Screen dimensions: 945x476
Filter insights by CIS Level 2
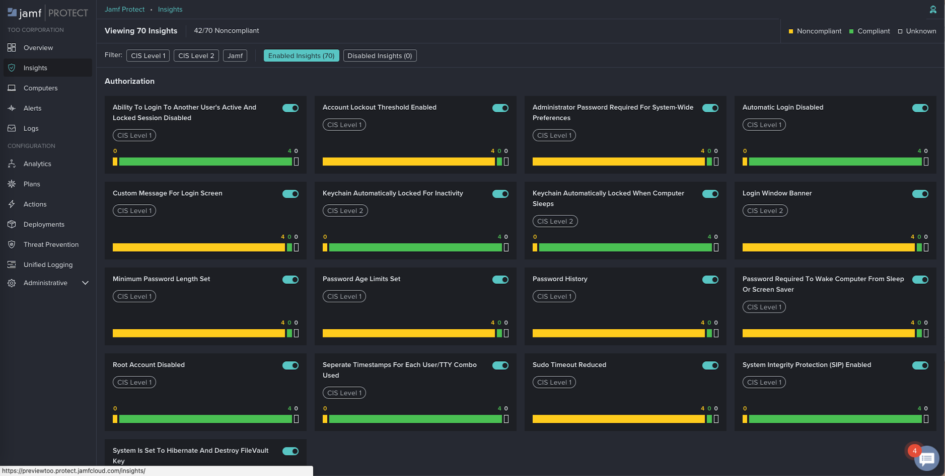pyautogui.click(x=196, y=56)
